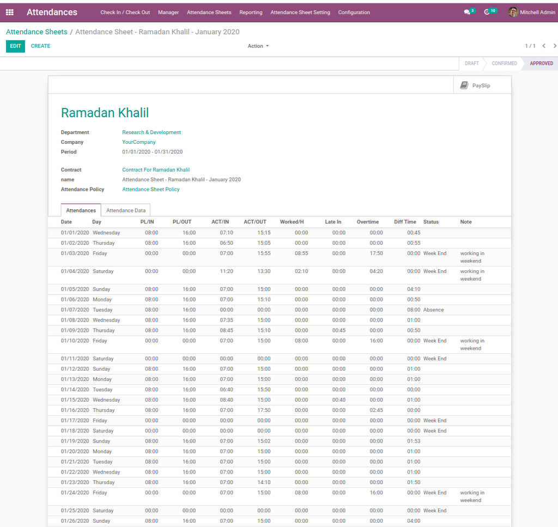Go to next record arrow
Viewport: 558px width, 527px height.
click(555, 46)
